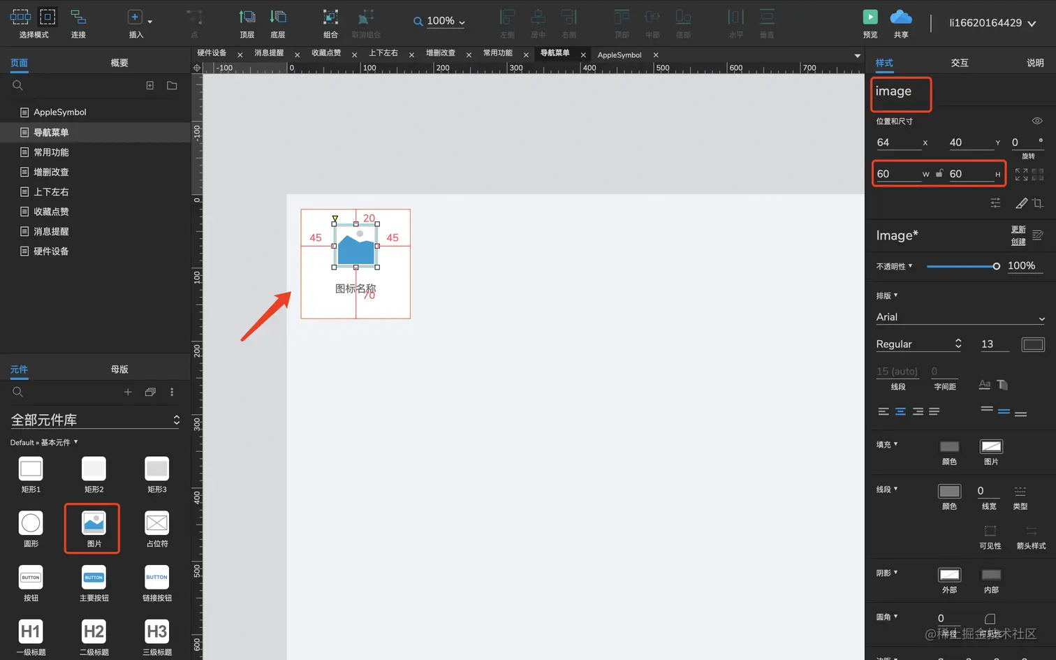1056x660 pixels.
Task: Collapse the 排版 typography section
Action: pos(887,295)
